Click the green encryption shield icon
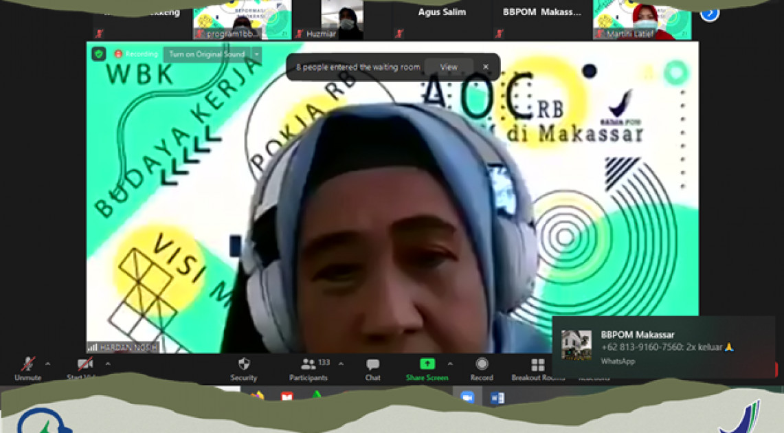Viewport: 784px width, 433px height. click(98, 54)
